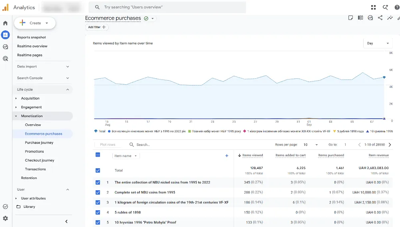
Task: Click the Edit comparisons columns icon
Action: pos(360,18)
